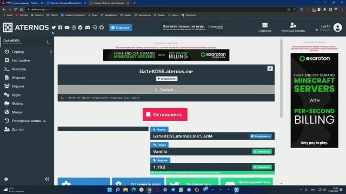
Task: Open the Chrome extensions puzzle icon
Action: pos(324,10)
